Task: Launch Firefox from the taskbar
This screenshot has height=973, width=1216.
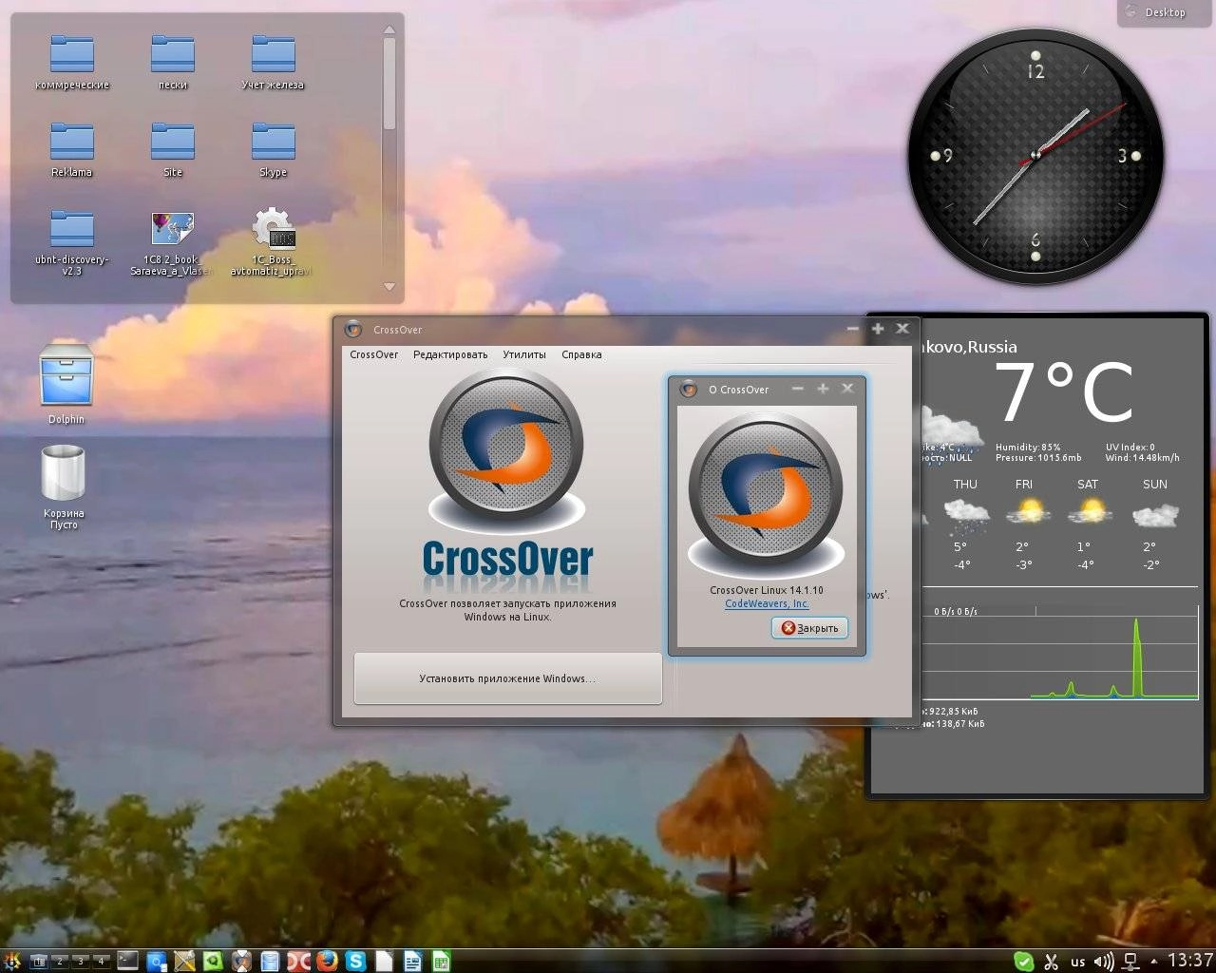Action: [327, 961]
